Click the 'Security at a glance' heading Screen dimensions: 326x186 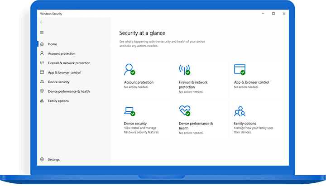tap(142, 33)
